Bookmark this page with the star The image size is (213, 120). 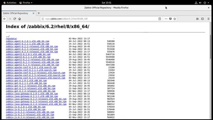[175, 19]
